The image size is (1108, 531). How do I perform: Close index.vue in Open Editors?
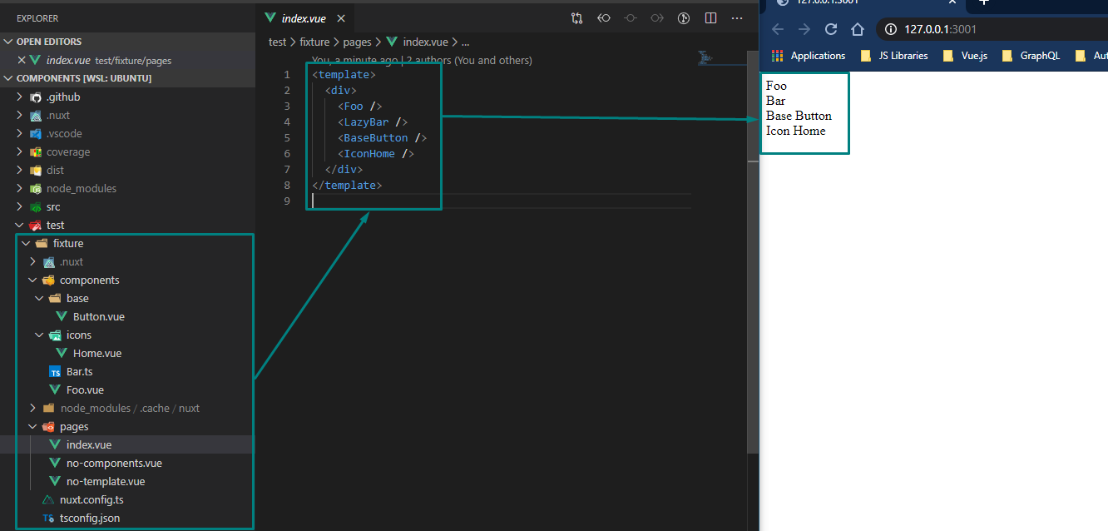coord(22,60)
